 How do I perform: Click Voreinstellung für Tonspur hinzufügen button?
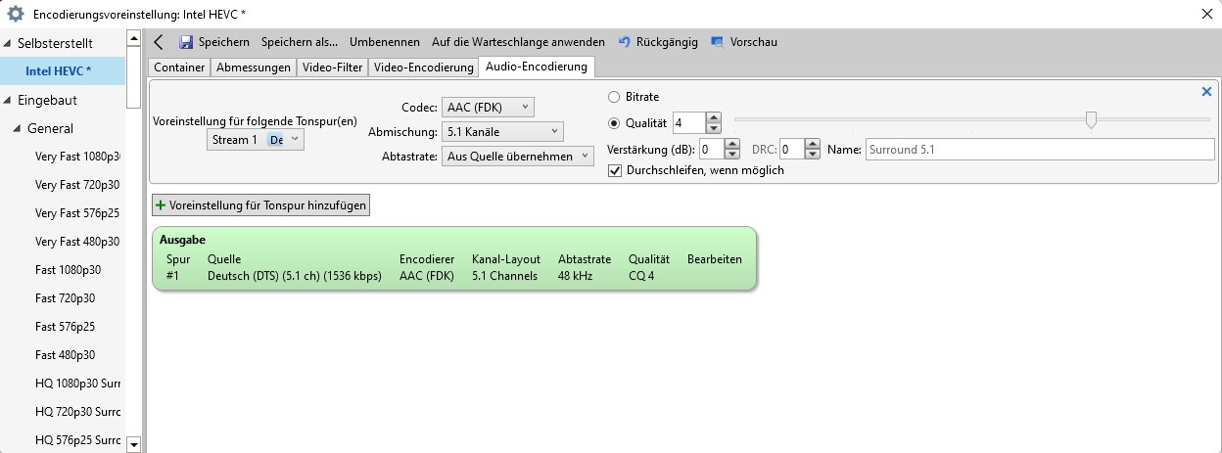click(x=261, y=205)
